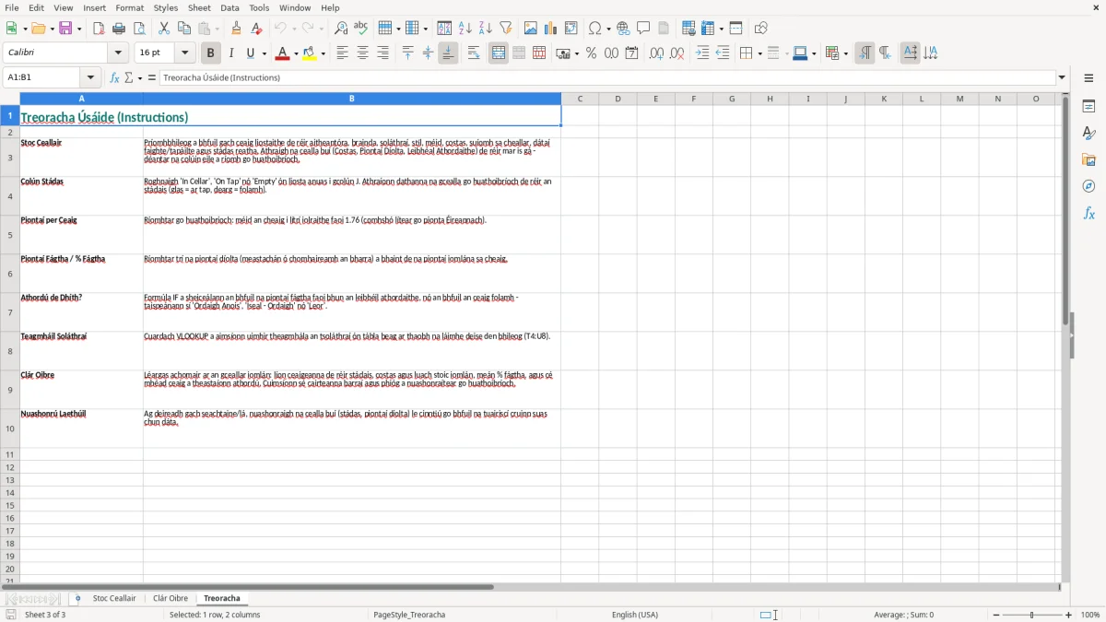The height and width of the screenshot is (622, 1106).
Task: Add a decimal place
Action: pyautogui.click(x=656, y=53)
